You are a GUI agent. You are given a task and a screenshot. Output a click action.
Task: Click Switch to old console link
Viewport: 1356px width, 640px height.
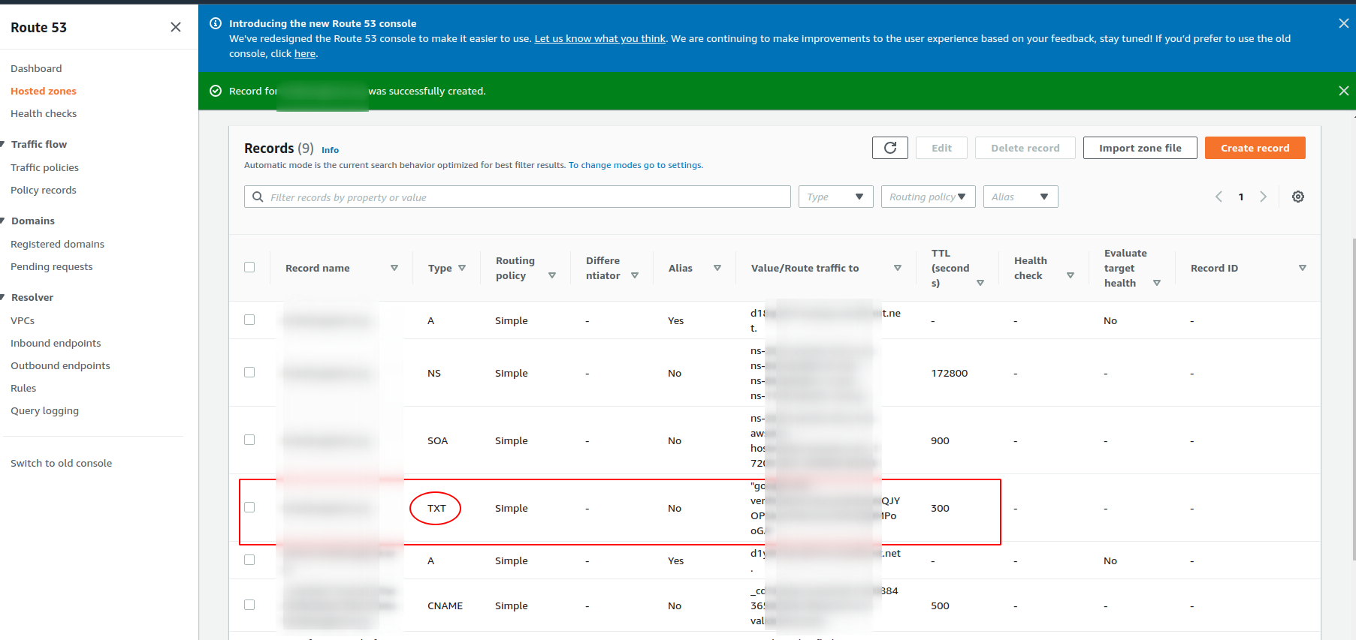(x=61, y=463)
